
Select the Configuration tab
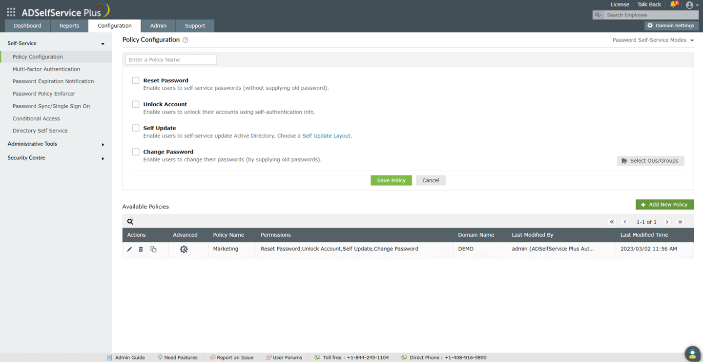click(114, 26)
